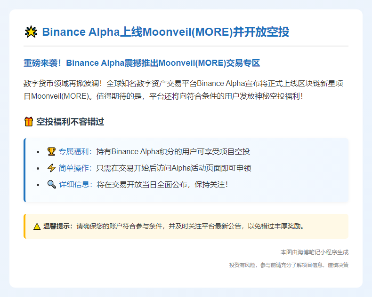Click the paragraph line starting 目Moonveil(MORE)。值得期待的是
The height and width of the screenshot is (297, 372).
click(163, 96)
